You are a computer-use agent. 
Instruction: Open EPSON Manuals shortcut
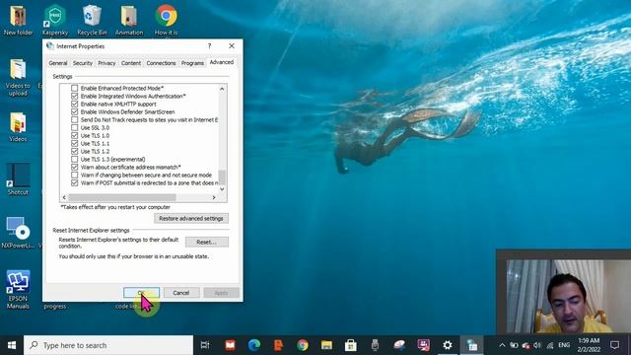tap(18, 289)
